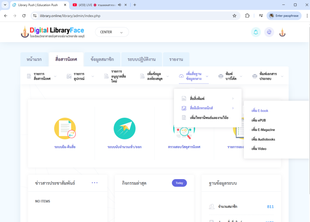The image size is (310, 222).
Task: Open the CENTER dropdown selector
Action: [x=112, y=32]
